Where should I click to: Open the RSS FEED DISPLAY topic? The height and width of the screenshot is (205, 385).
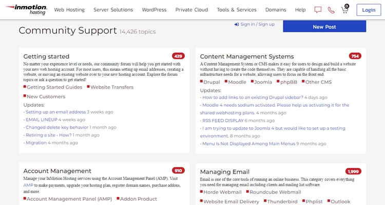[223, 120]
